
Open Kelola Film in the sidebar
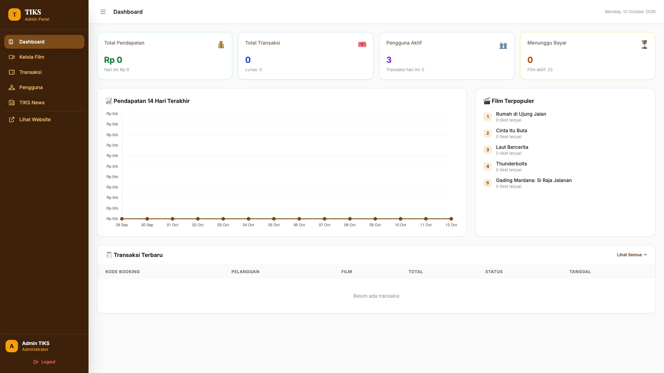(x=44, y=57)
